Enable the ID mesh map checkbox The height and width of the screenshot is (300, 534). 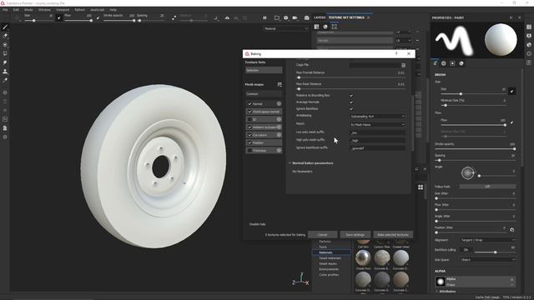tap(249, 119)
